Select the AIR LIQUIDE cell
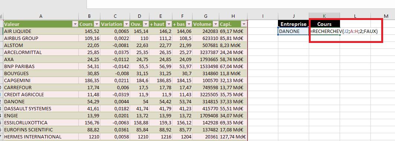Screen dimensions: 395x141 pyautogui.click(x=41, y=31)
